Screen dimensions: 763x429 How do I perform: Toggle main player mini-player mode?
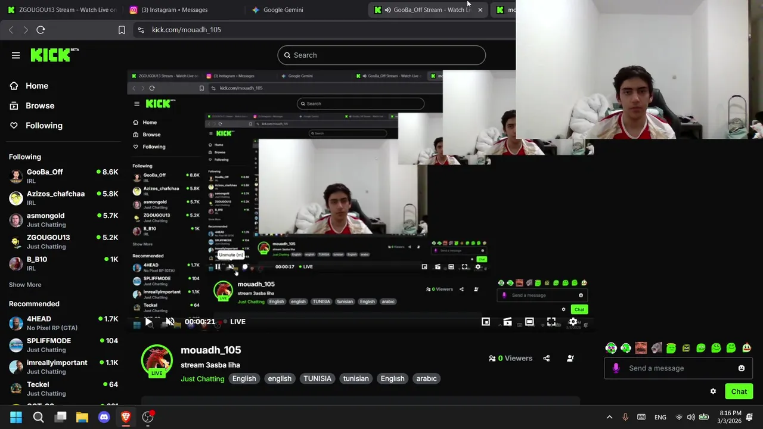pyautogui.click(x=486, y=322)
